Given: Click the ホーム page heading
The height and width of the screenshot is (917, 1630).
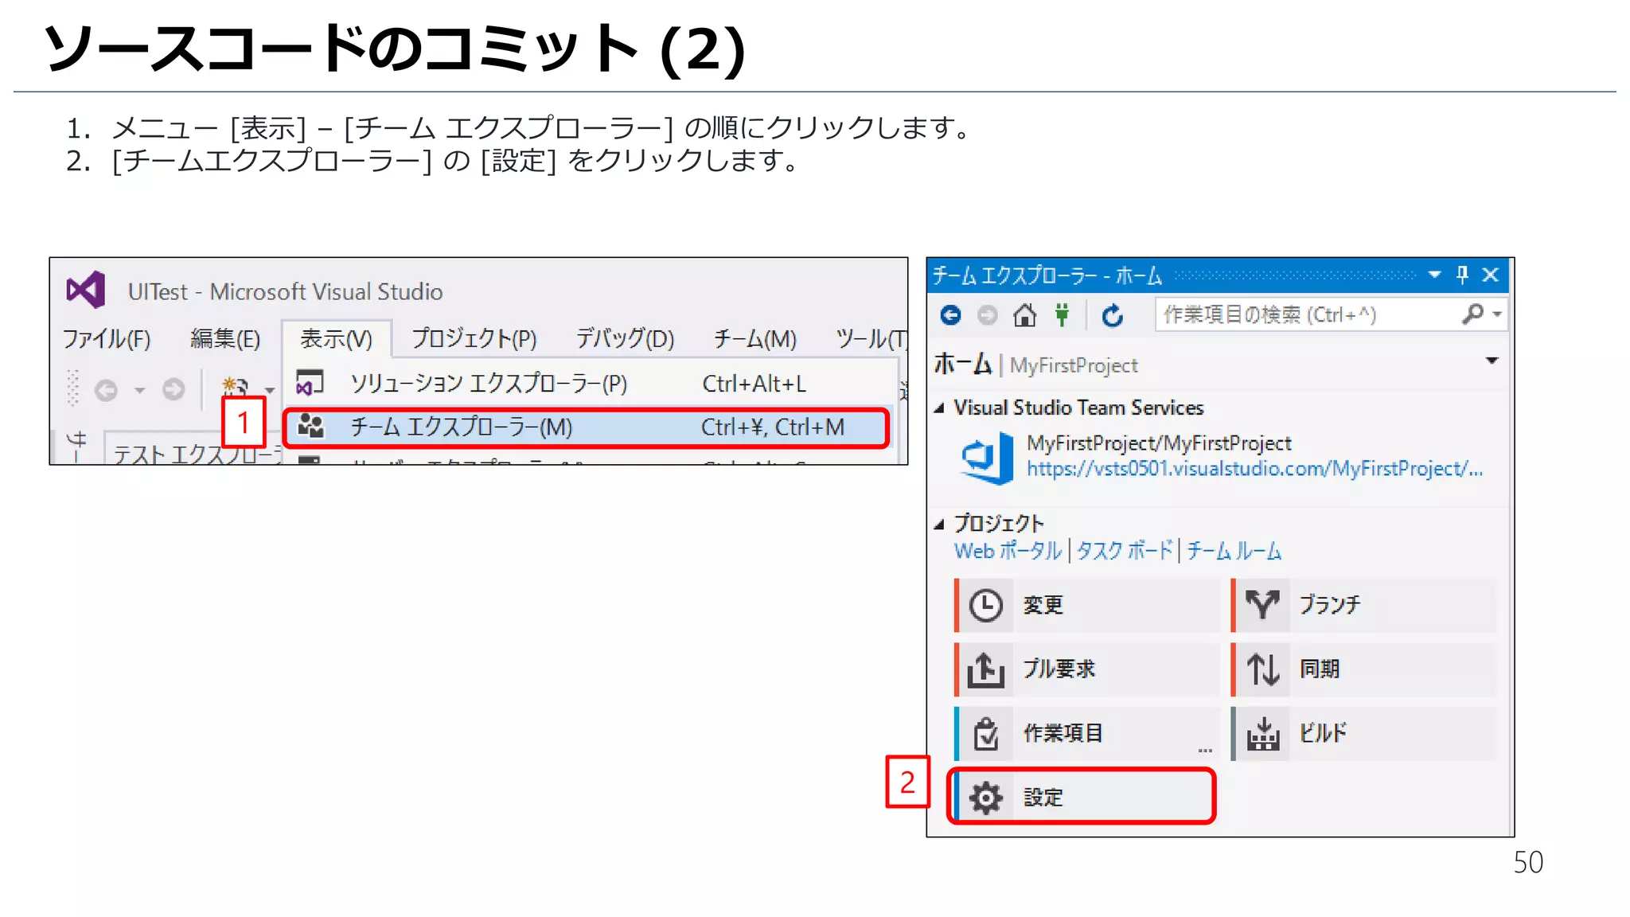Looking at the screenshot, I should coord(962,364).
